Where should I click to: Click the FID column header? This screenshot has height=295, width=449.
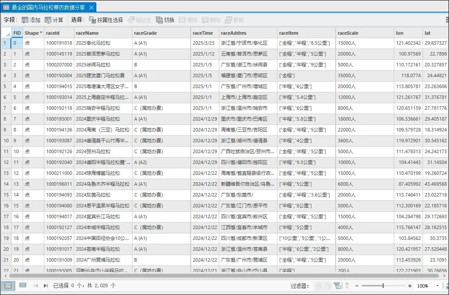pos(17,33)
